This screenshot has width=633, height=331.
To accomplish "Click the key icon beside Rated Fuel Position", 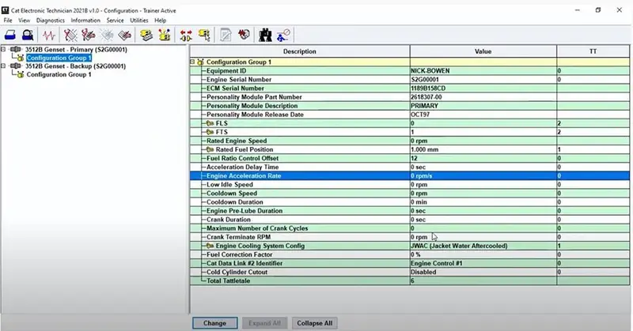I will [210, 149].
